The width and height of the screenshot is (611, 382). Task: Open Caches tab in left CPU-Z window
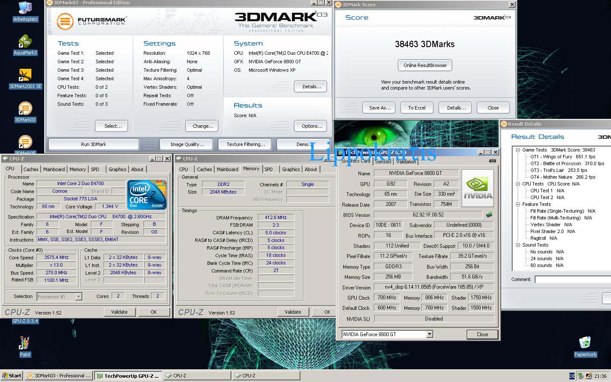tap(31, 169)
